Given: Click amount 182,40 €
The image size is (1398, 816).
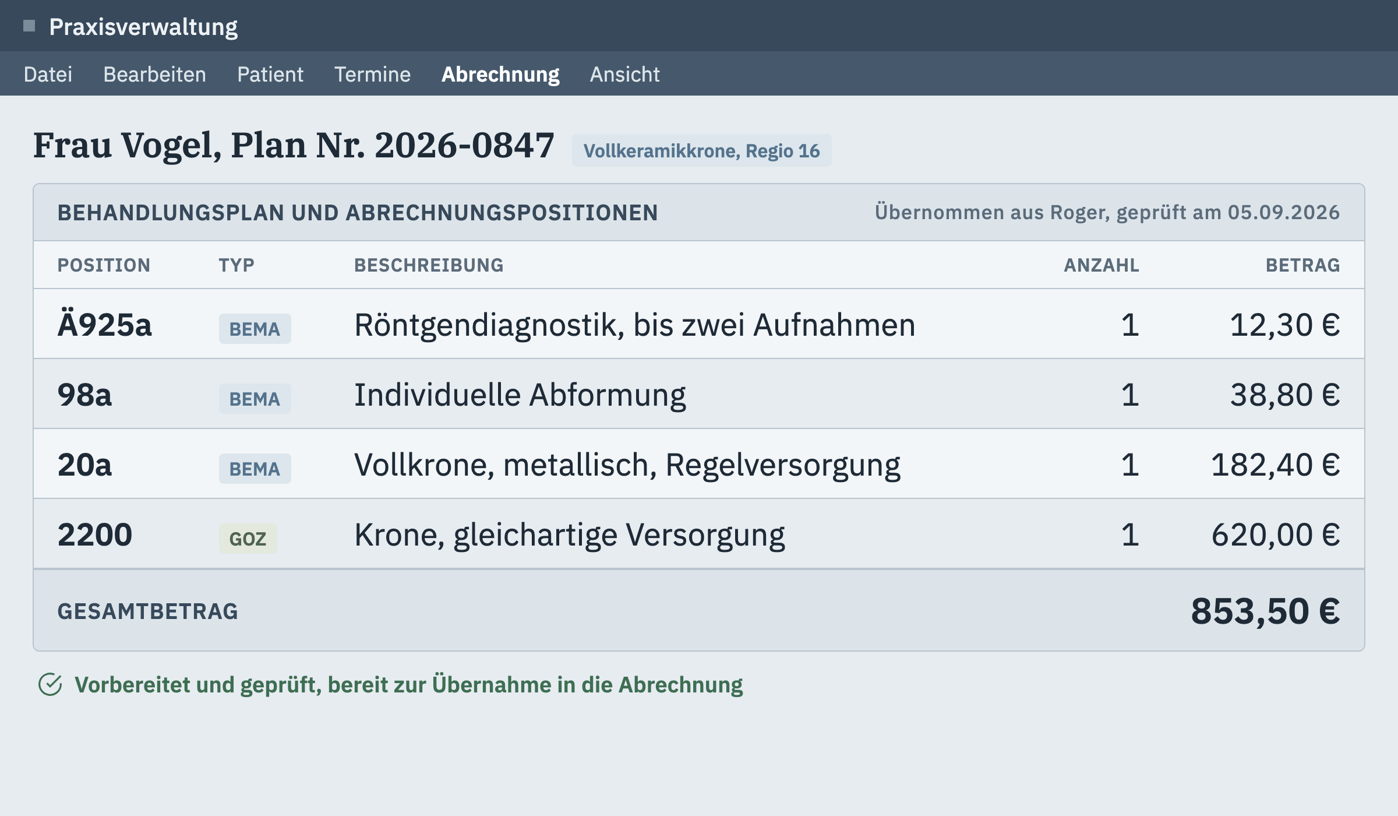Looking at the screenshot, I should [x=1275, y=465].
